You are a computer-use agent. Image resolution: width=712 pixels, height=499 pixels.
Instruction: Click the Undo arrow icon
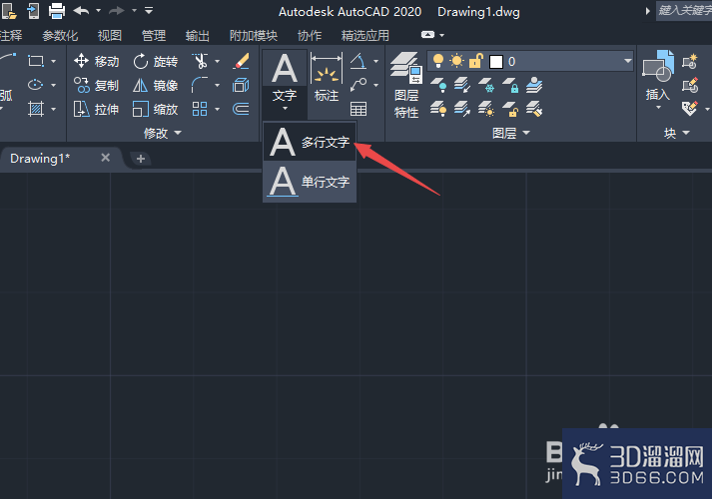pyautogui.click(x=81, y=10)
